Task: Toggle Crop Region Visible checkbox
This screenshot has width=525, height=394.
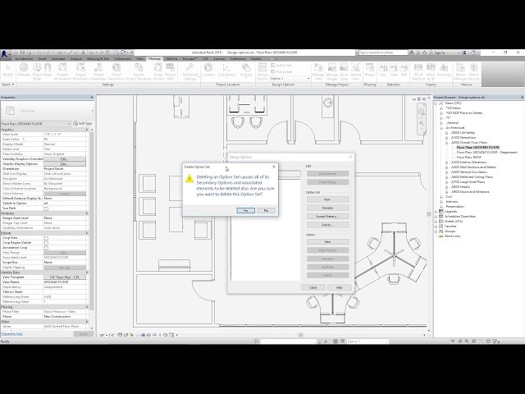Action: coord(46,243)
